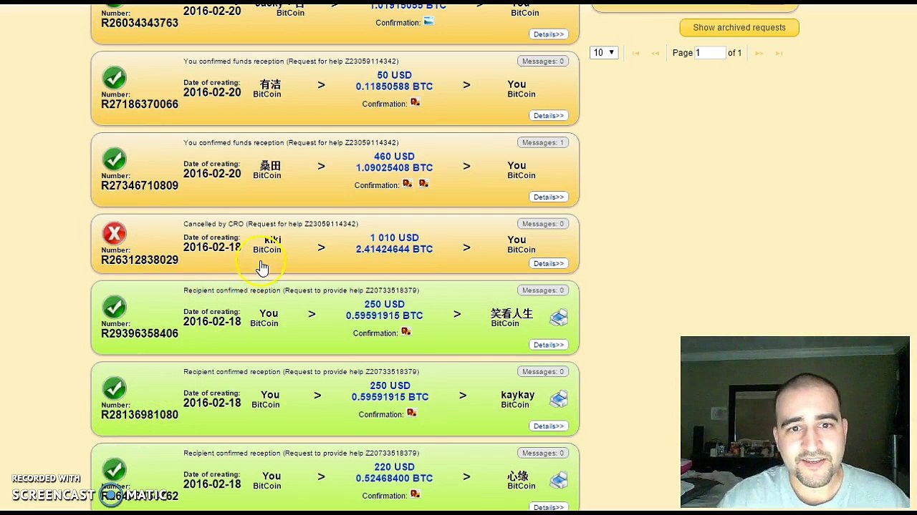The height and width of the screenshot is (515, 917).
Task: Click red cancelled X icon for R26312838029
Action: (114, 234)
